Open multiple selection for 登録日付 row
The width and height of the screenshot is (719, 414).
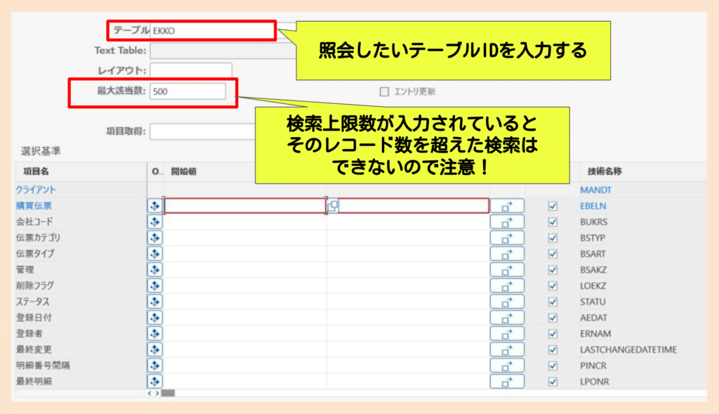click(x=154, y=316)
